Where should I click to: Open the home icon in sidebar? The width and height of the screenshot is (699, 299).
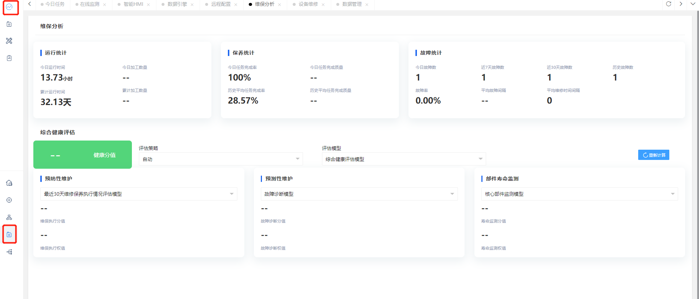tap(9, 183)
